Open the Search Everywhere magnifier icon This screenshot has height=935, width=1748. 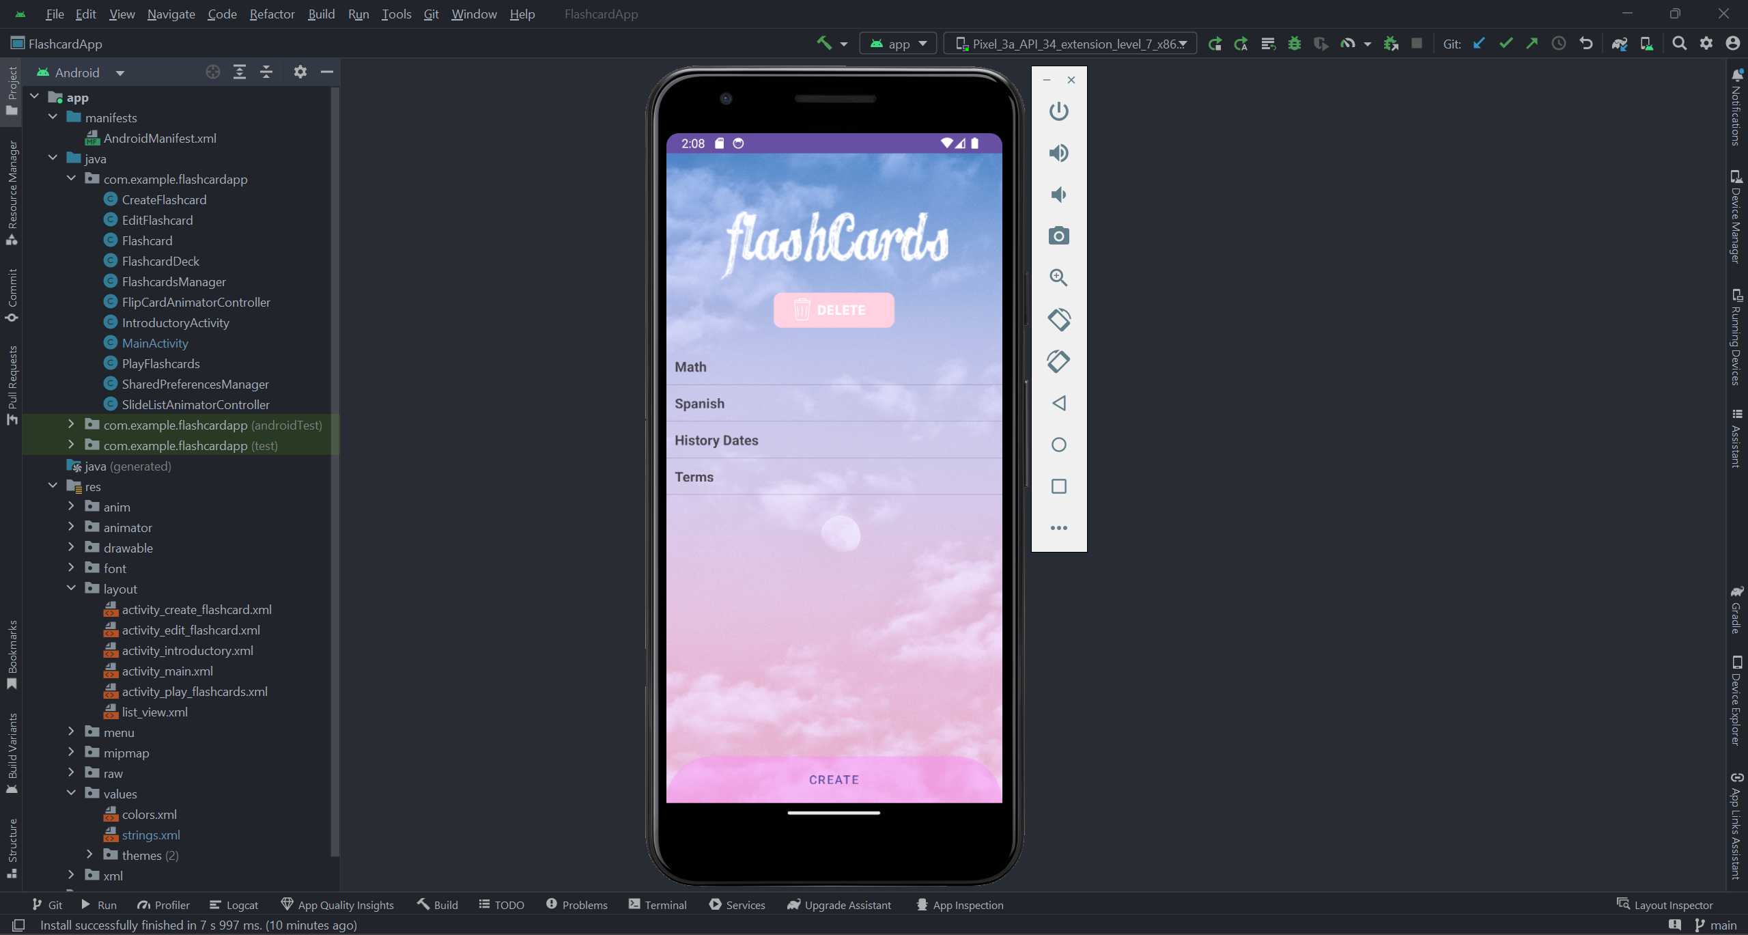pyautogui.click(x=1679, y=44)
